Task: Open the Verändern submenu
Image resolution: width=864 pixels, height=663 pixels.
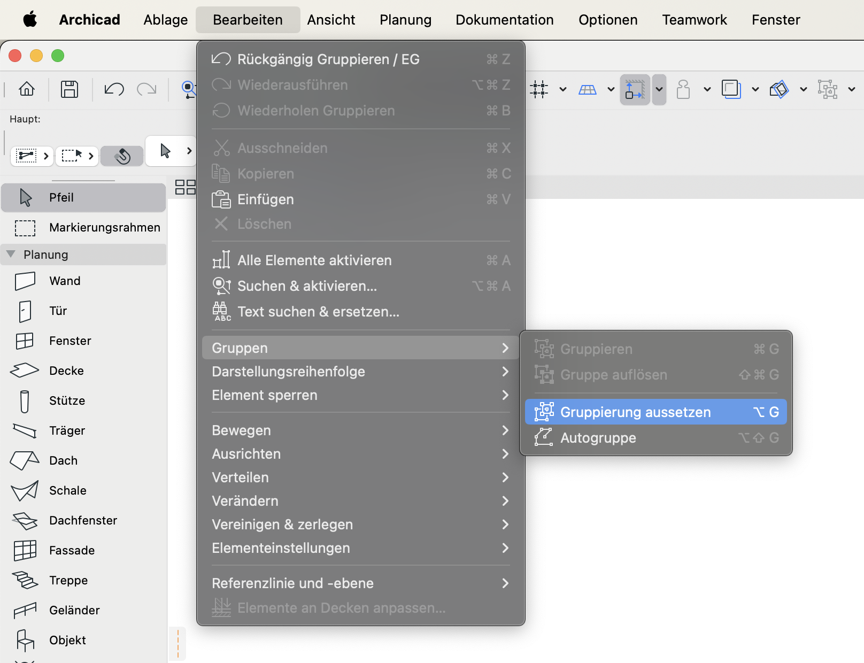Action: coord(360,501)
